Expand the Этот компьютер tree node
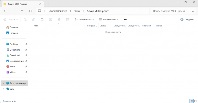The image size is (198, 103). click(x=3, y=83)
